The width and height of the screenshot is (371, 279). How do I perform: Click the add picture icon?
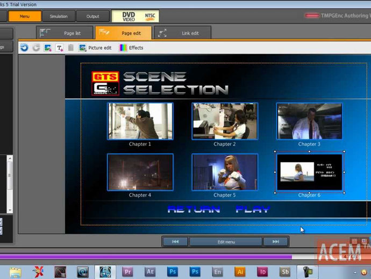click(48, 47)
